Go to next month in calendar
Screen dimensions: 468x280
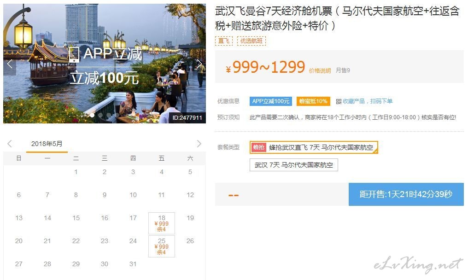(199, 144)
